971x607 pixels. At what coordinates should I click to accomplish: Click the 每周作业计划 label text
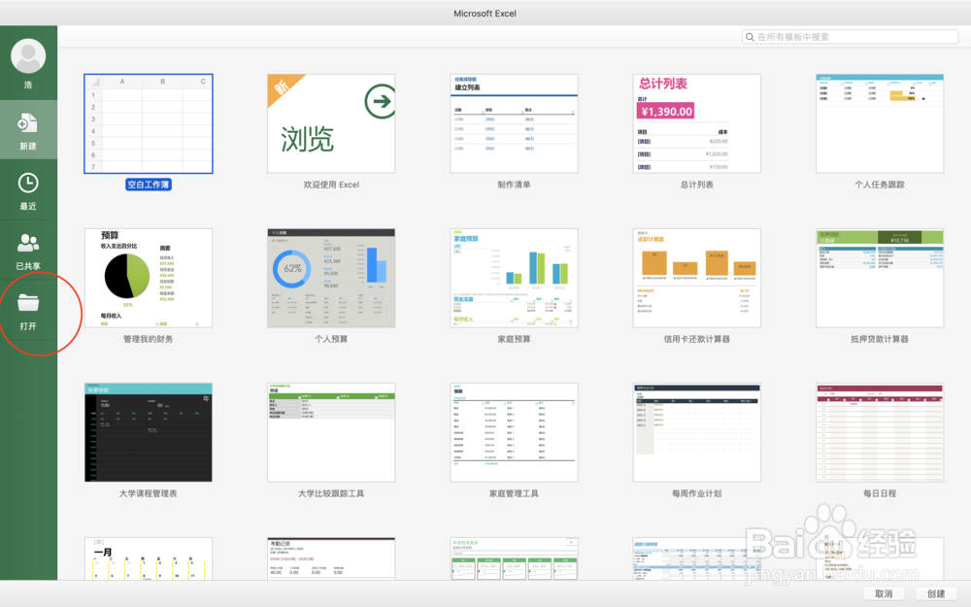pyautogui.click(x=696, y=493)
